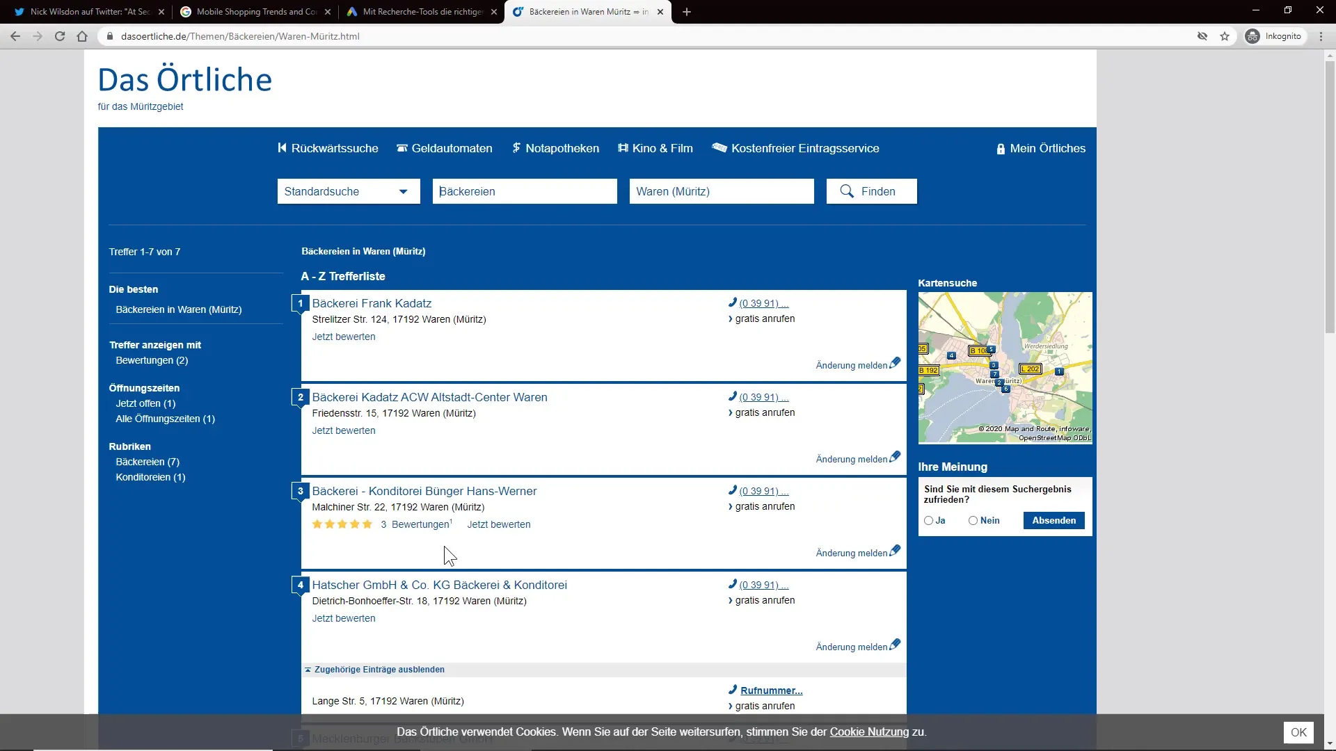Filter by Jetzt offen (1)
This screenshot has height=751, width=1336.
pyautogui.click(x=145, y=403)
